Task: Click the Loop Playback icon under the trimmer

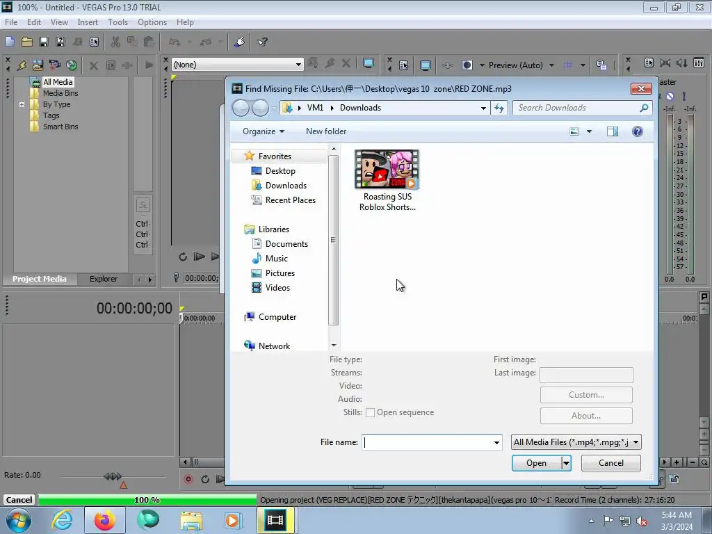Action: (x=183, y=257)
